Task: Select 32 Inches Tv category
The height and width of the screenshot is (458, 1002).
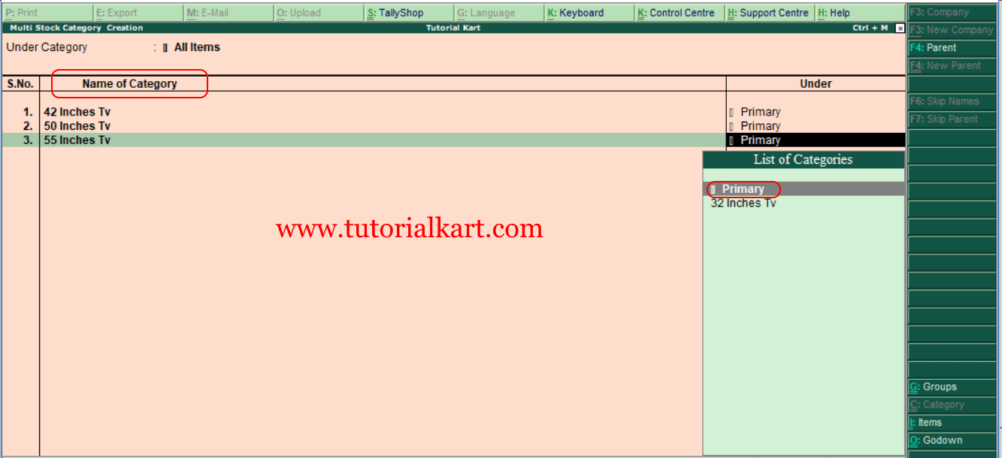Action: pyautogui.click(x=743, y=203)
